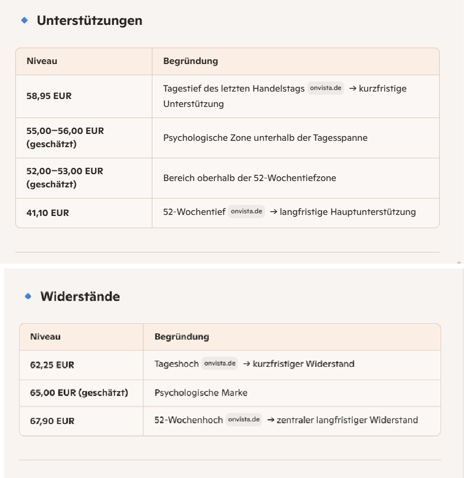Open the onvista.de source next to Tageshoch
464x478 pixels.
220,364
